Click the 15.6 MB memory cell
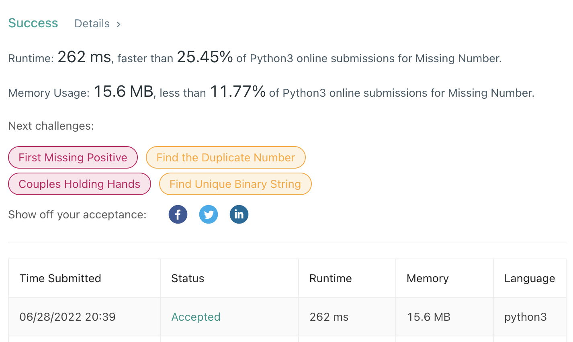Viewport: 573px width, 342px height. click(428, 317)
